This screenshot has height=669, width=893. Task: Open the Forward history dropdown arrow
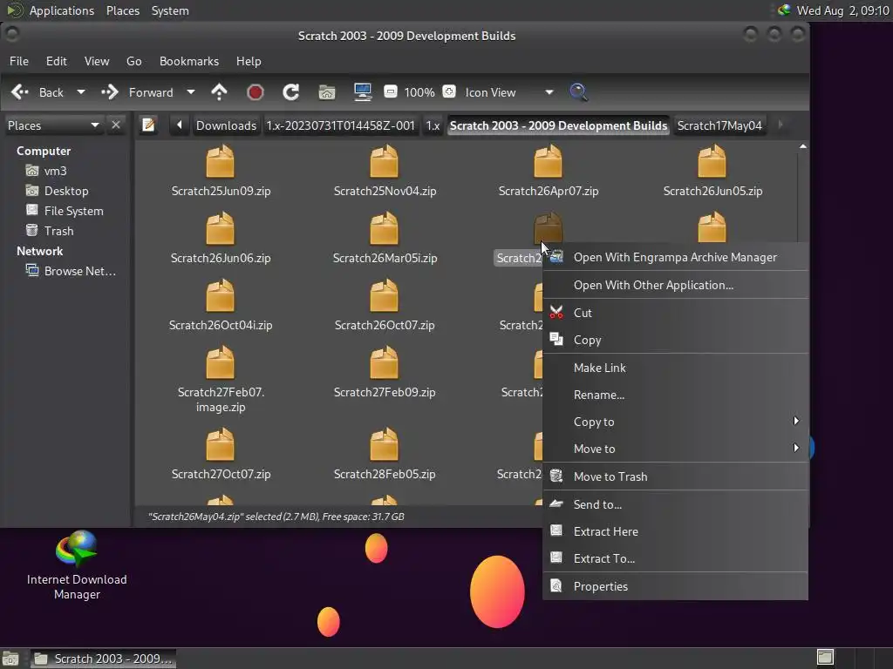point(191,92)
